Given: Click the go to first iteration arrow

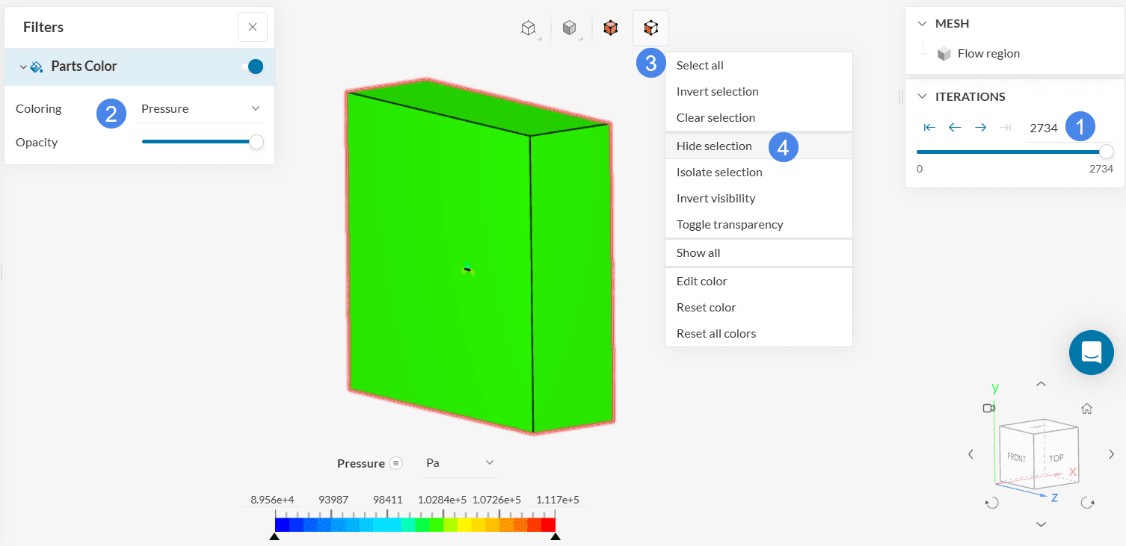Looking at the screenshot, I should coord(929,128).
